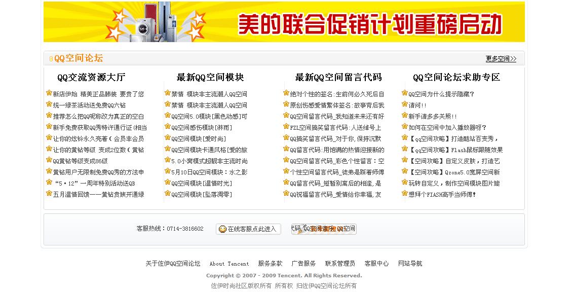This screenshot has height=292, width=572.
Task: Open the "广告服务" footer link
Action: click(x=304, y=264)
